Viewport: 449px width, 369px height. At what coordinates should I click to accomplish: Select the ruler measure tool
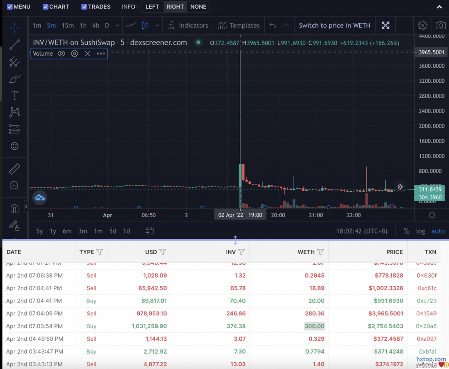tap(15, 169)
